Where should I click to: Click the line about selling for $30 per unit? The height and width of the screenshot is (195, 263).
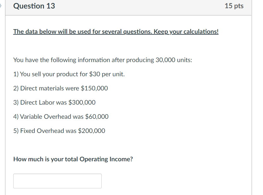click(68, 74)
